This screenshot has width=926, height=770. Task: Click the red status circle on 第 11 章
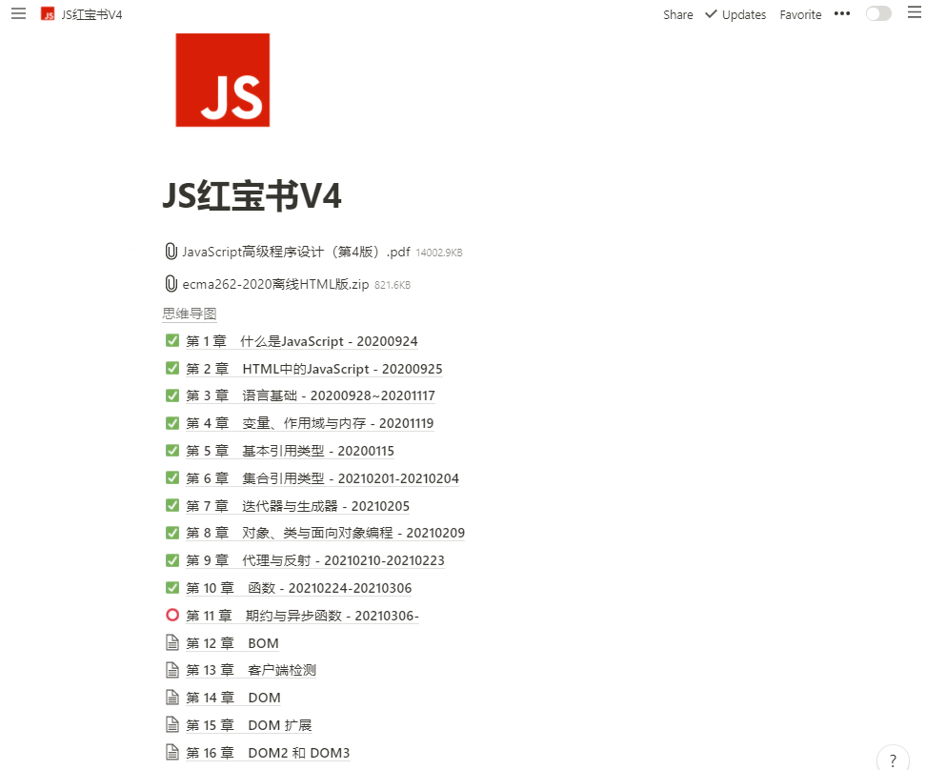tap(172, 615)
